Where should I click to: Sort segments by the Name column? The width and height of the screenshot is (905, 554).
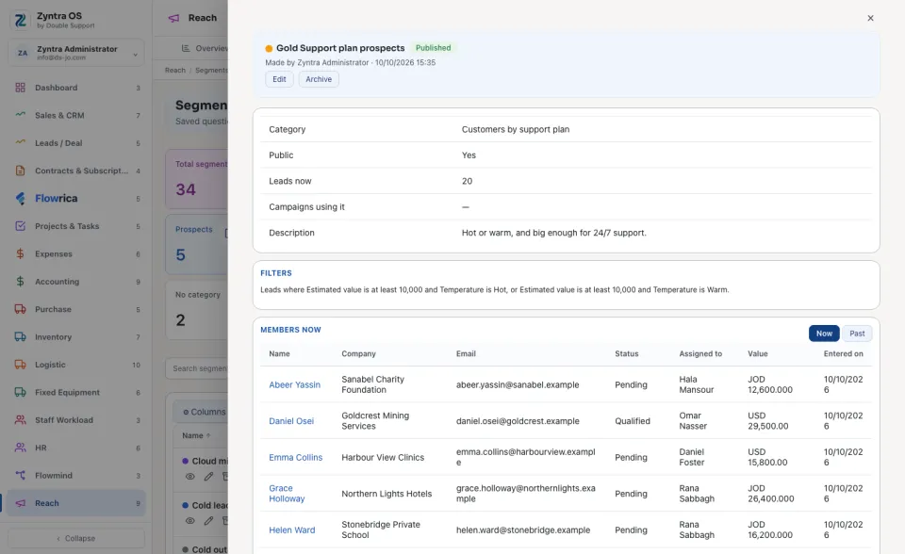(196, 435)
